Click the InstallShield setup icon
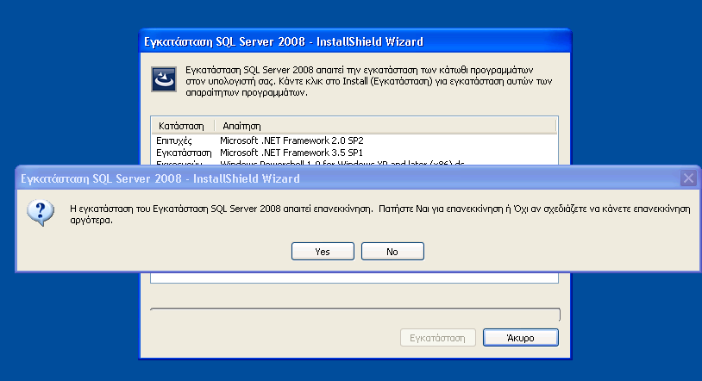Image resolution: width=702 pixels, height=381 pixels. pyautogui.click(x=164, y=79)
